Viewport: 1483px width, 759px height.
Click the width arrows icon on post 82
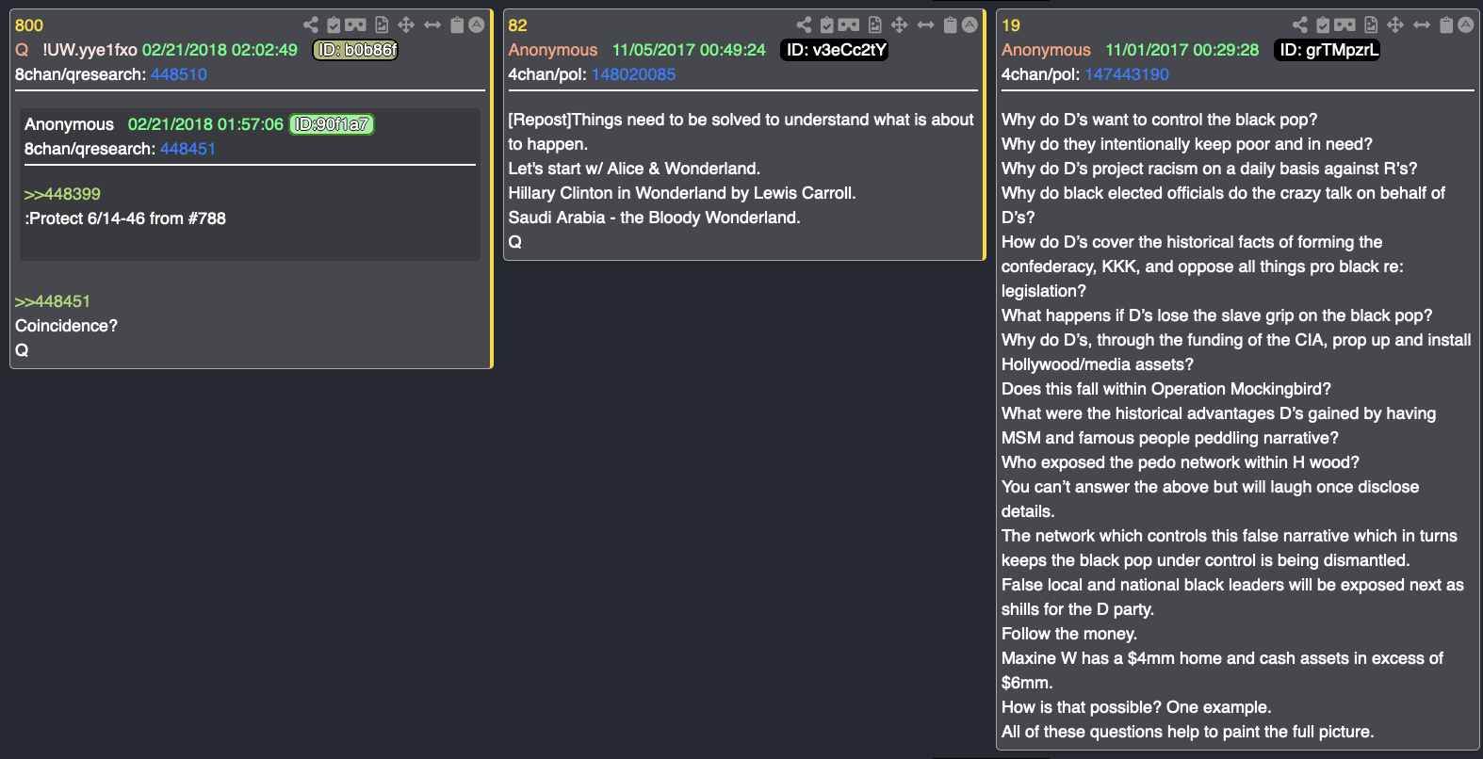point(926,25)
